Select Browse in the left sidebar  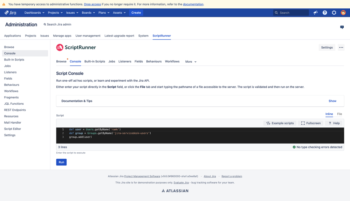coord(25,47)
